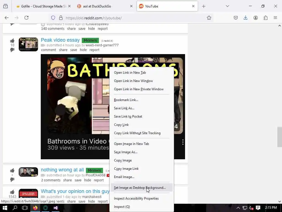Open Windows Start menu
The width and height of the screenshot is (282, 212).
(x=5, y=208)
